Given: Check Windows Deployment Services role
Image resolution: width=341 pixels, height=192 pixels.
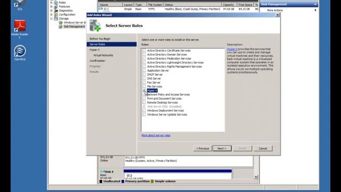Looking at the screenshot, I should (144, 110).
